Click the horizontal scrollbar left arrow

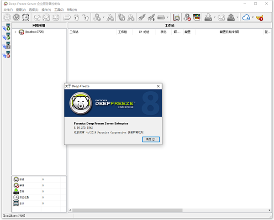tap(70, 210)
